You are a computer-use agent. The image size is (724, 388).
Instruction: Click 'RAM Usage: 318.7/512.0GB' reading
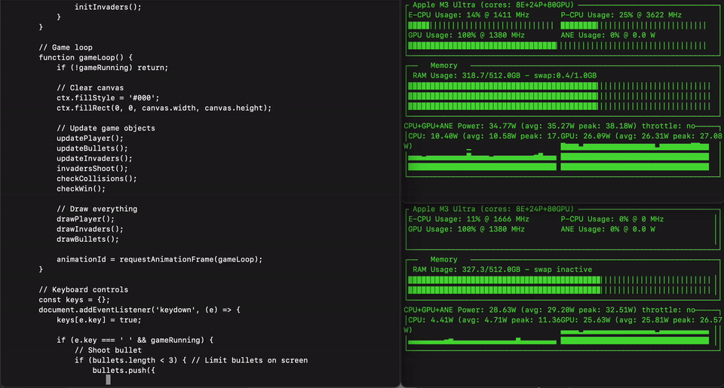point(466,75)
